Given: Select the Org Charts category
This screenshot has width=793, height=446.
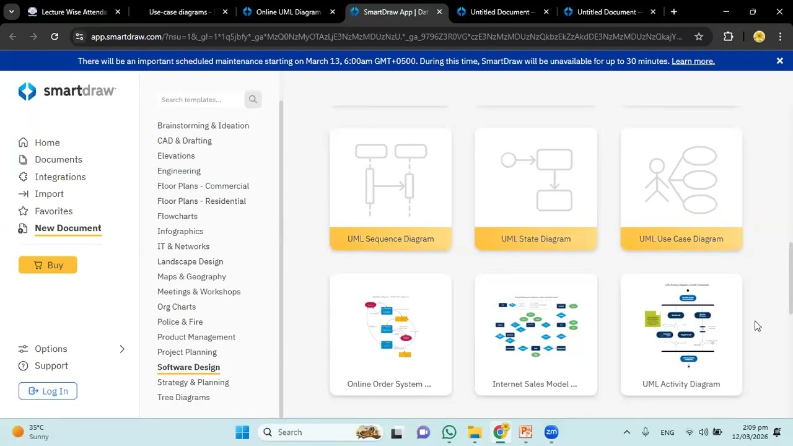Looking at the screenshot, I should click(177, 307).
